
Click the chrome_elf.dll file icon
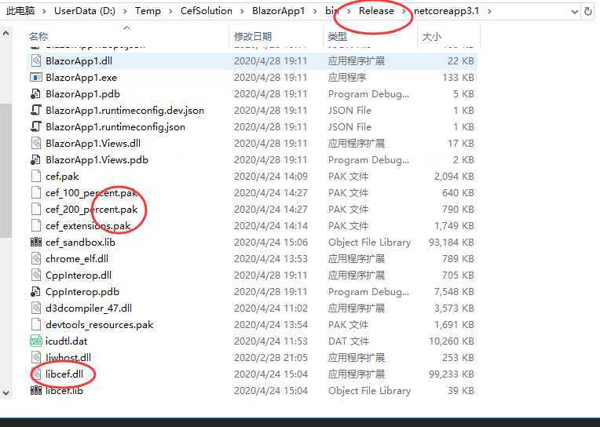point(36,259)
